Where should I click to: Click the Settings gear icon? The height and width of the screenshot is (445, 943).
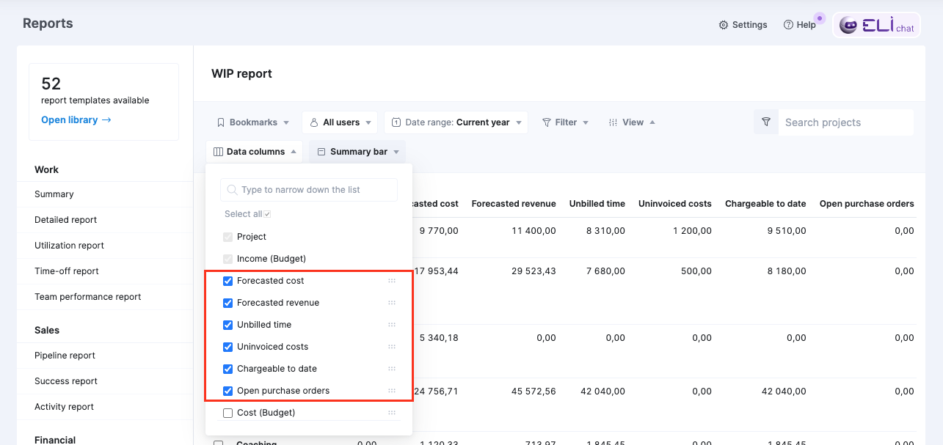tap(724, 25)
